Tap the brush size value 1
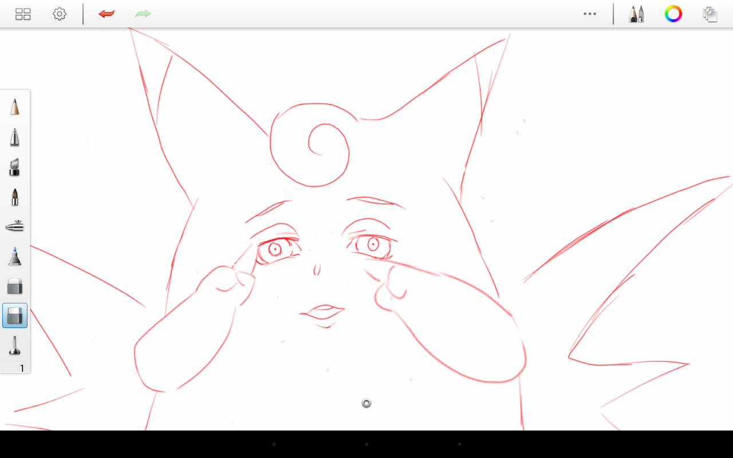 click(22, 368)
